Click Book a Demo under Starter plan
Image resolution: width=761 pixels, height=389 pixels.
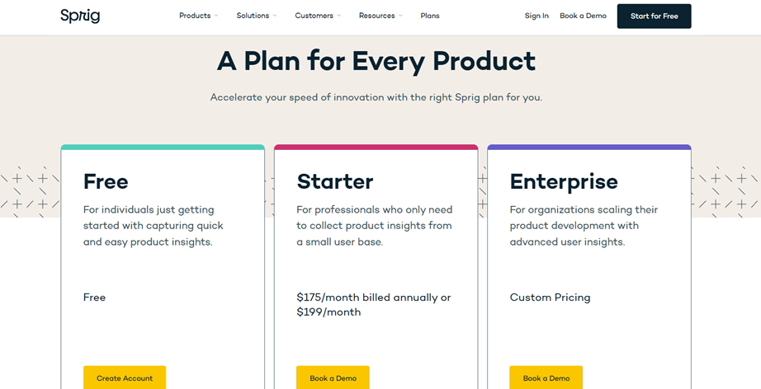click(x=333, y=377)
